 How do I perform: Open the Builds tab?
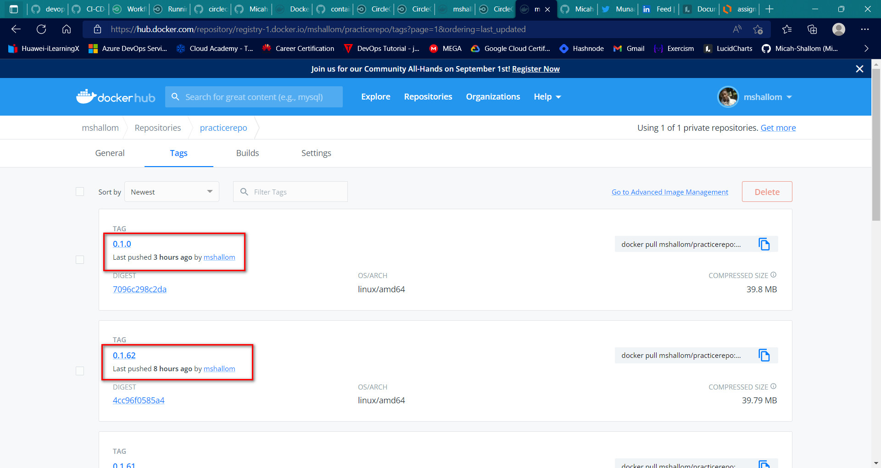click(247, 153)
